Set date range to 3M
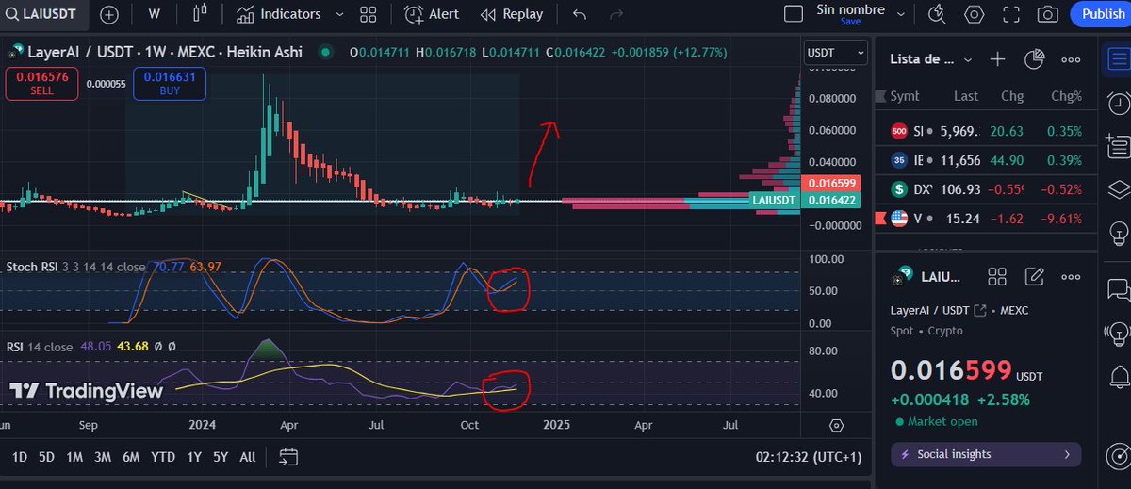This screenshot has width=1131, height=489. (x=103, y=457)
